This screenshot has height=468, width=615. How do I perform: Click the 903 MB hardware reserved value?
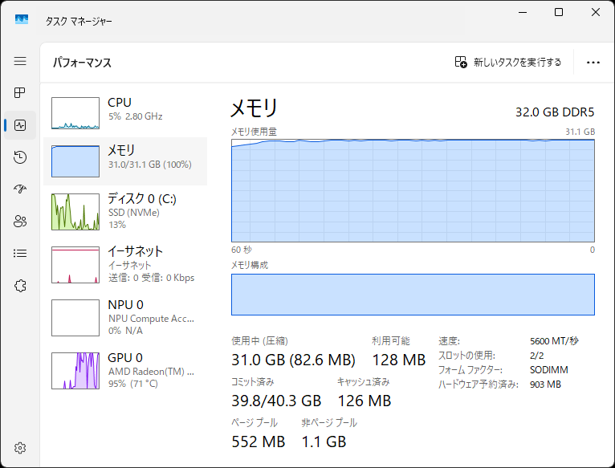pyautogui.click(x=545, y=385)
